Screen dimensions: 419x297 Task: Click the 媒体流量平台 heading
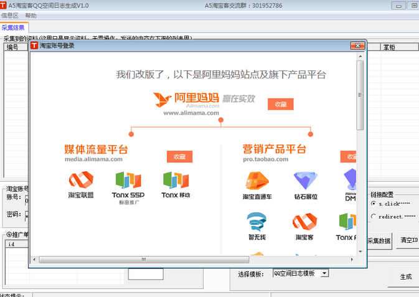point(96,149)
